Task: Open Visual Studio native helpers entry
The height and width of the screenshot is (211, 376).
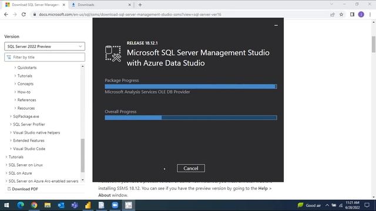Action: click(36, 132)
